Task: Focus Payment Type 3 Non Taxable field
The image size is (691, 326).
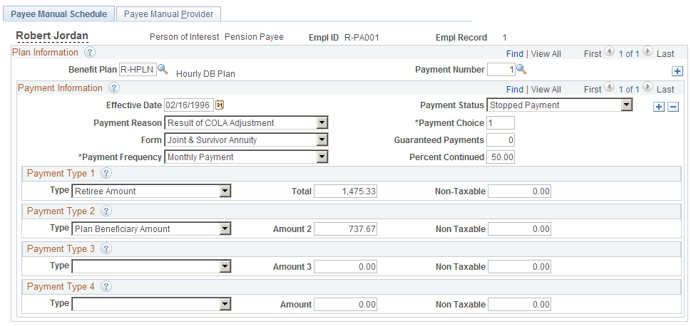Action: coord(520,267)
